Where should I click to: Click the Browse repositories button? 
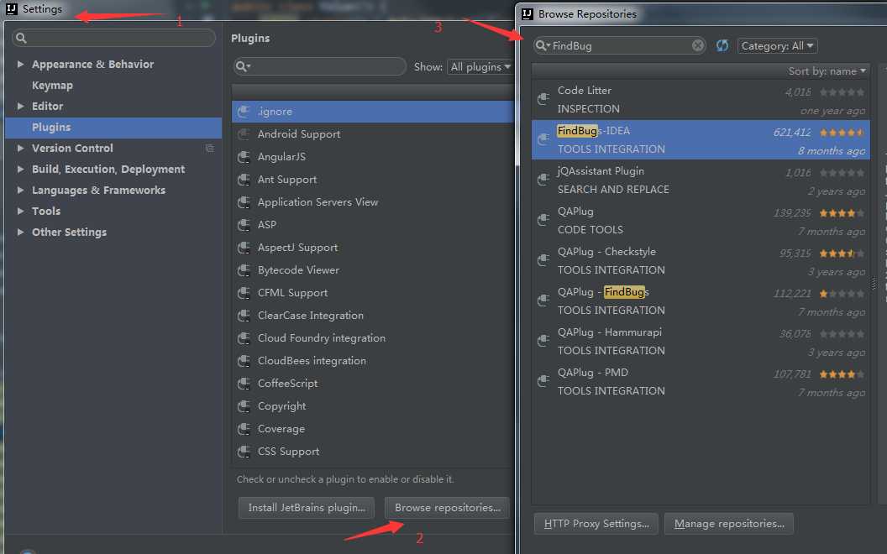coord(447,508)
